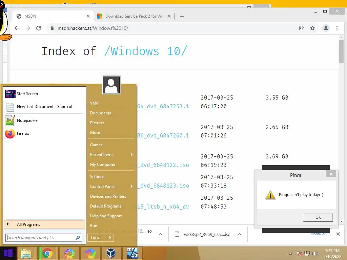This screenshot has width=347, height=260.
Task: Click the address bar URL
Action: [x=93, y=28]
